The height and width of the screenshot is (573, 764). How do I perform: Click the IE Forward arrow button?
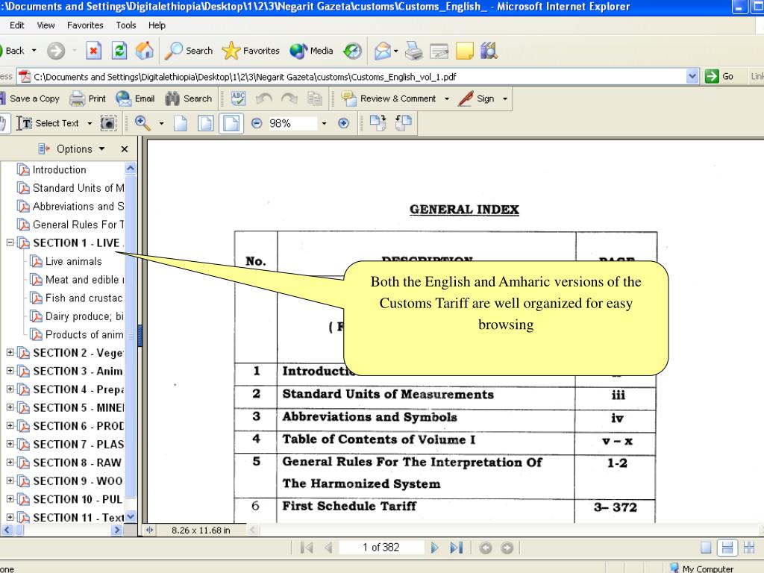click(x=56, y=50)
